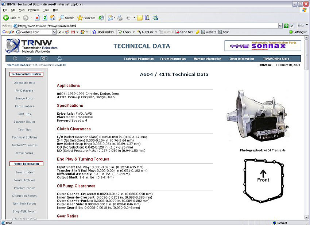Stop page loading with the red X icon
This screenshot has height=225, width=310.
tap(37, 18)
